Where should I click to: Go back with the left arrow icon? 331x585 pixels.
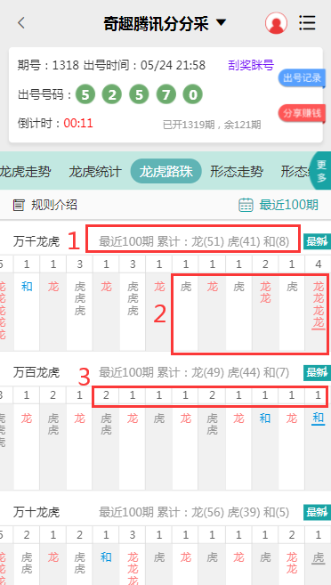(21, 23)
